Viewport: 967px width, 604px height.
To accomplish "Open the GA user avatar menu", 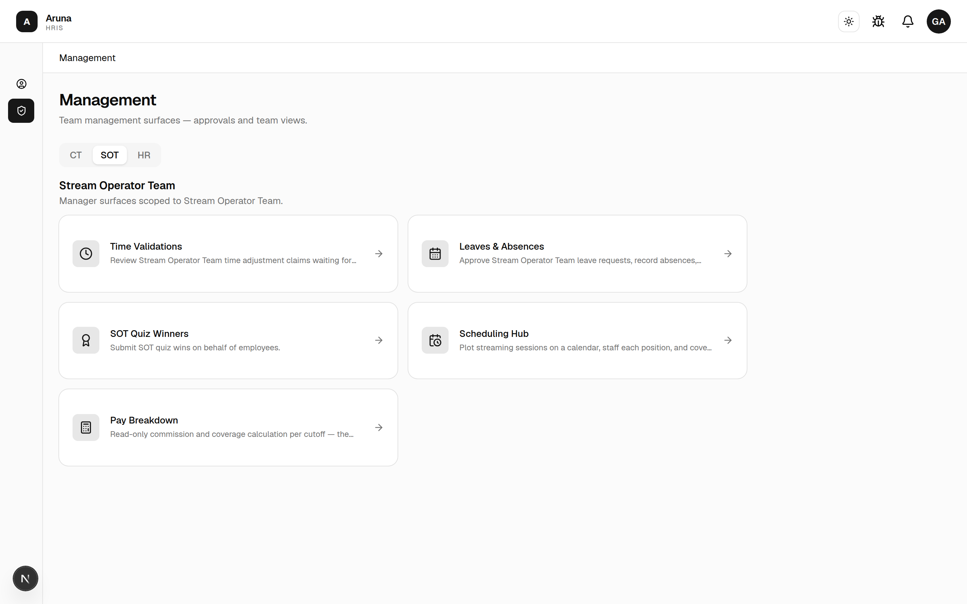I will pyautogui.click(x=939, y=21).
